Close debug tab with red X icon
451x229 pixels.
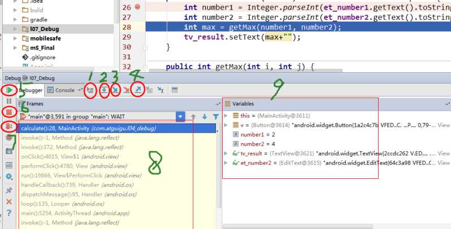pyautogui.click(x=9, y=202)
